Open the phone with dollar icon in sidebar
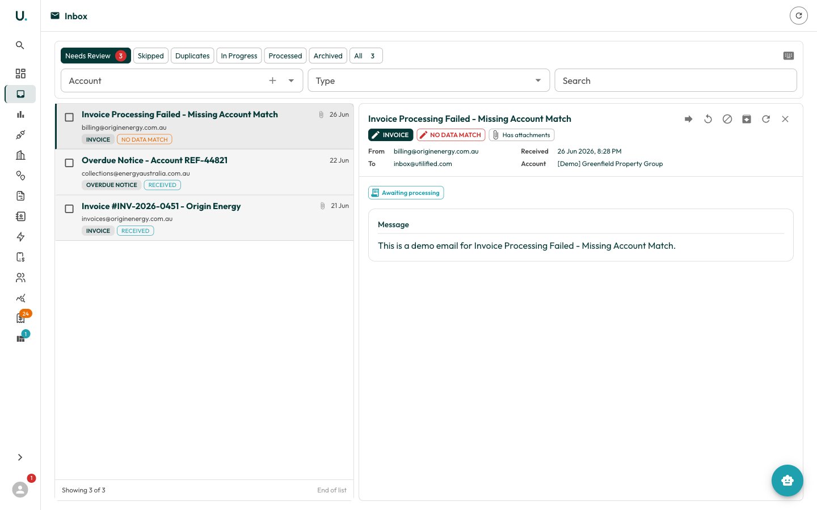Viewport: 817px width, 510px height. (x=20, y=257)
